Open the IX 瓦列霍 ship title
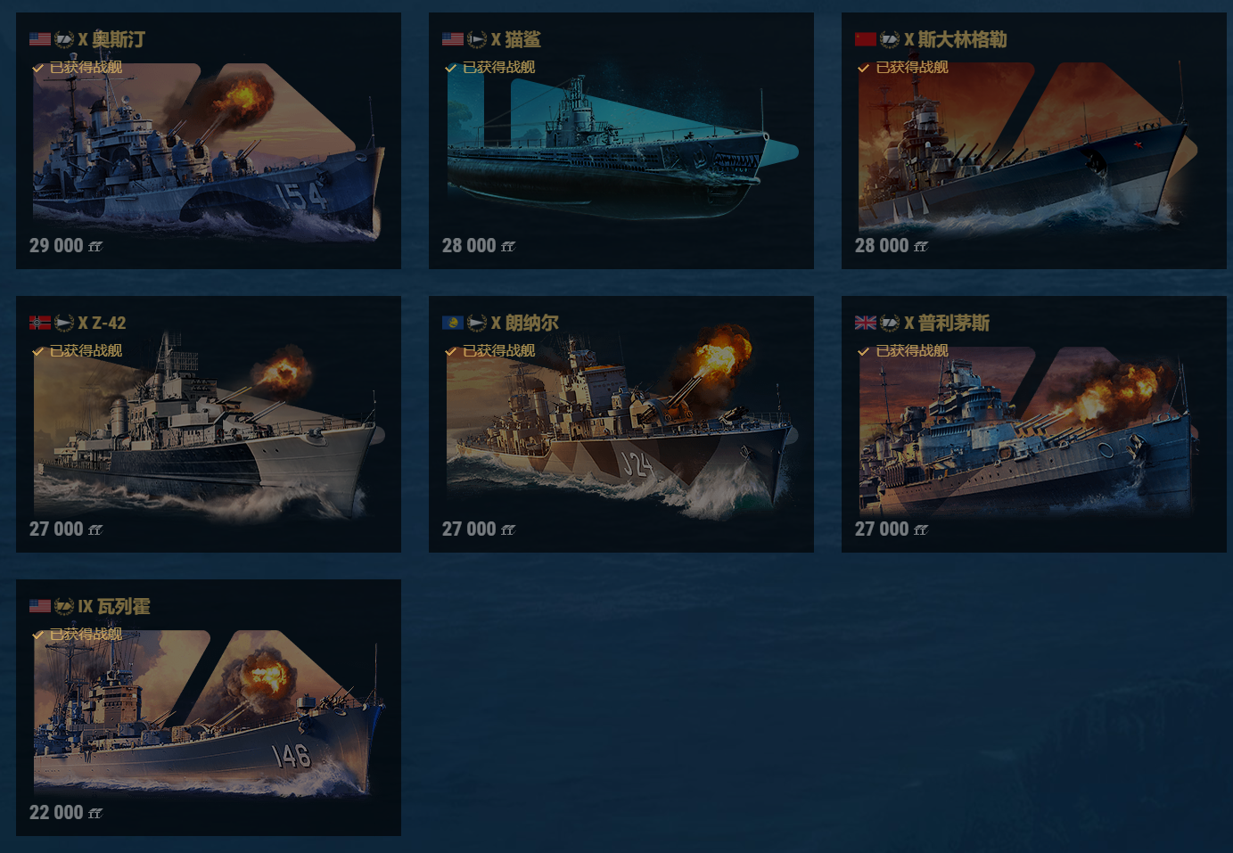Image resolution: width=1233 pixels, height=853 pixels. [x=114, y=606]
